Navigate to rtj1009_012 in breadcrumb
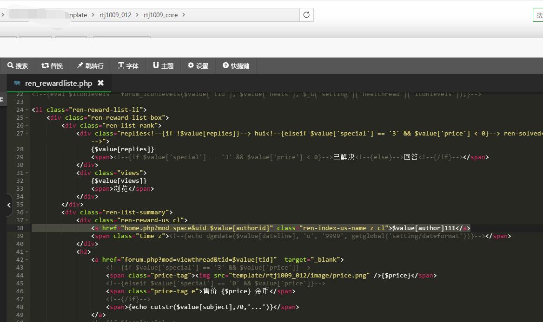 (115, 15)
